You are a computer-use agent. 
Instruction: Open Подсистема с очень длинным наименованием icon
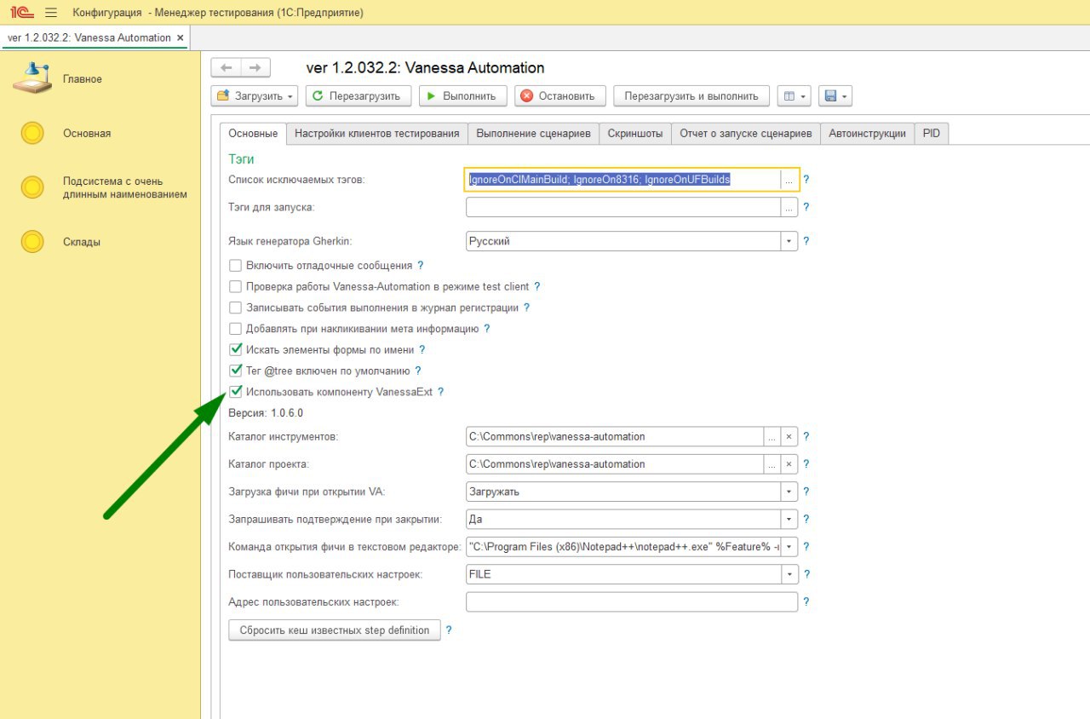click(32, 187)
